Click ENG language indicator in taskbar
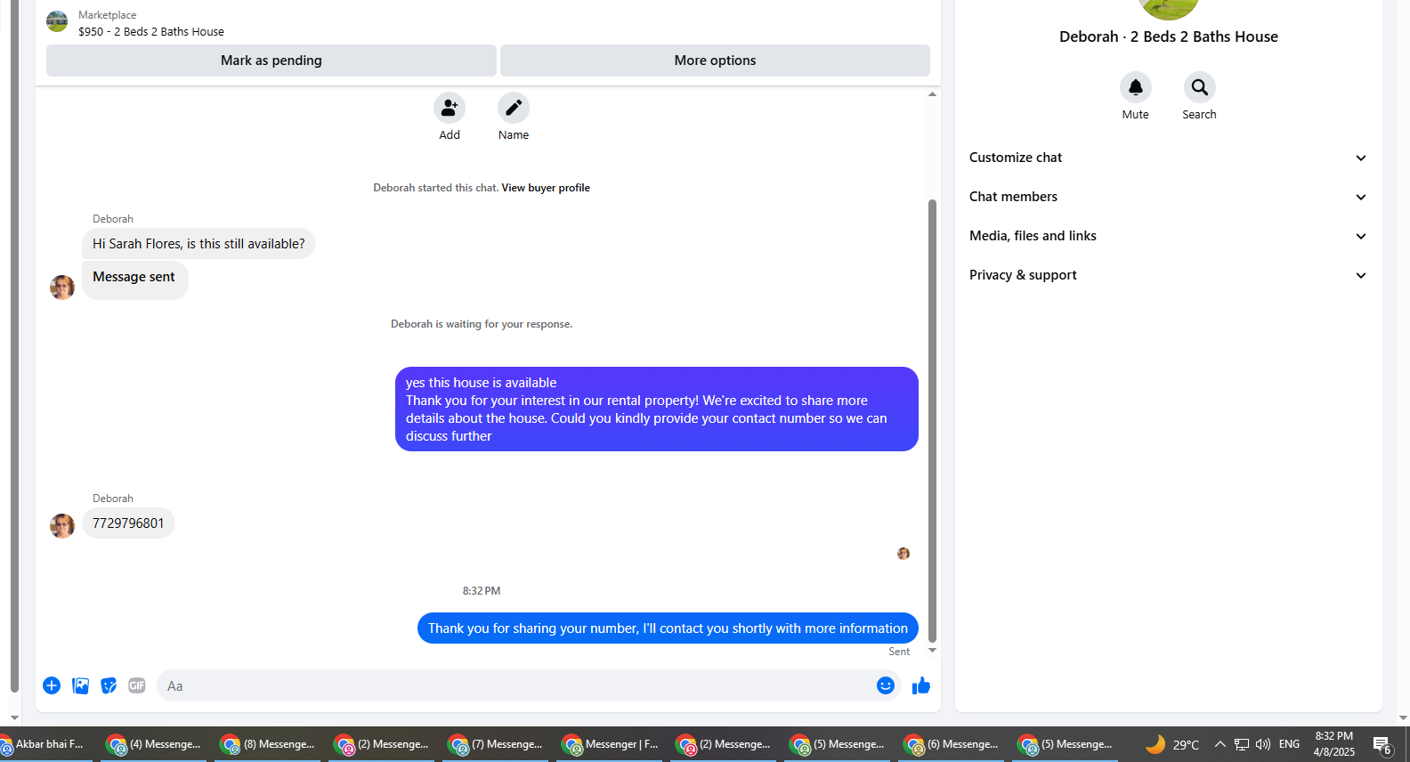The height and width of the screenshot is (762, 1410). 1289,744
